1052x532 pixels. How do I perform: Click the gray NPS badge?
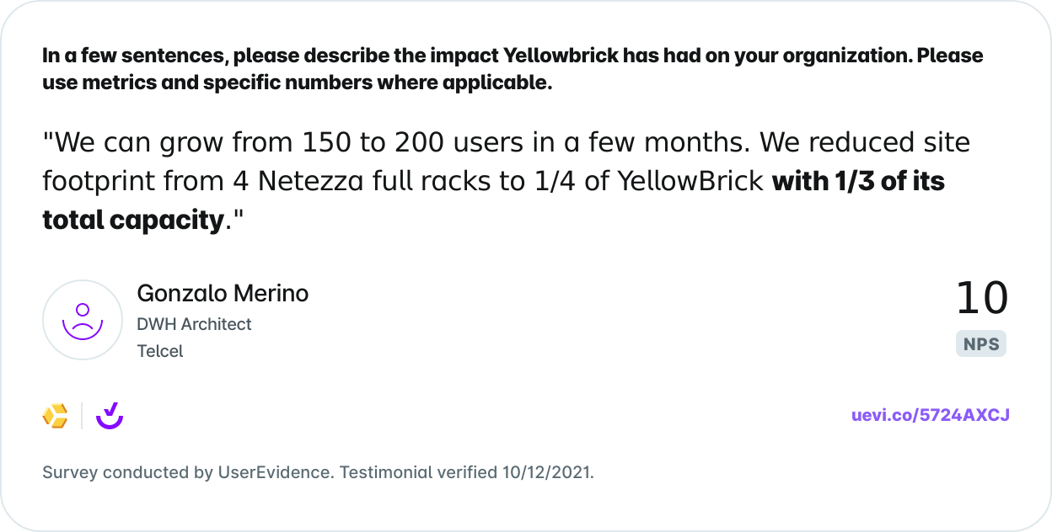coord(981,343)
